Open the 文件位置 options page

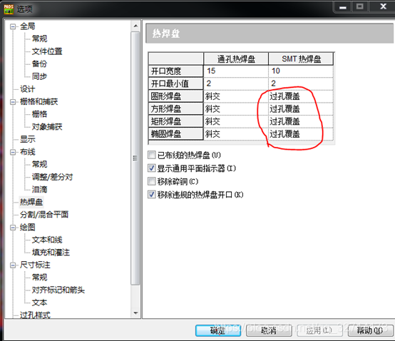pyautogui.click(x=47, y=51)
